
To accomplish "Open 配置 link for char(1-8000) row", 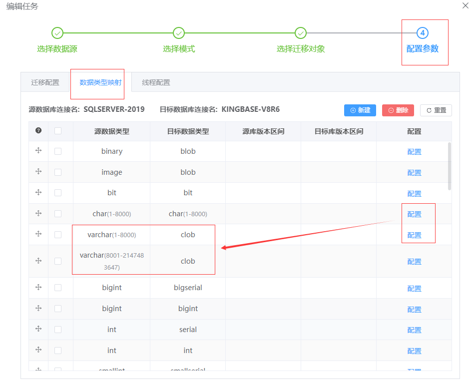I will coord(414,214).
